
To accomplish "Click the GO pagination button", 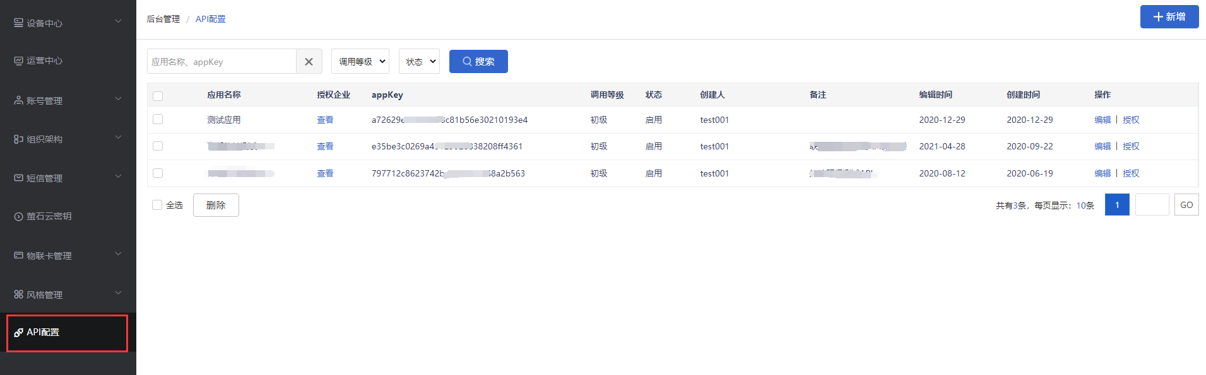I will point(1186,205).
